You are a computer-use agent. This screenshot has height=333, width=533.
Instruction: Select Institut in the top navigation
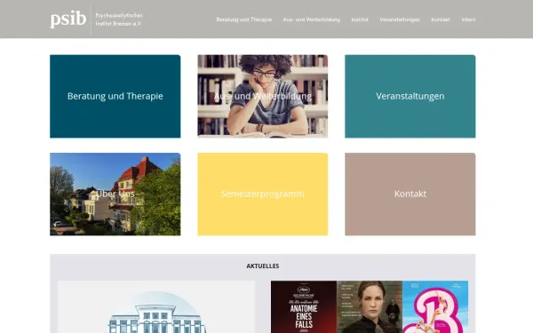click(360, 20)
